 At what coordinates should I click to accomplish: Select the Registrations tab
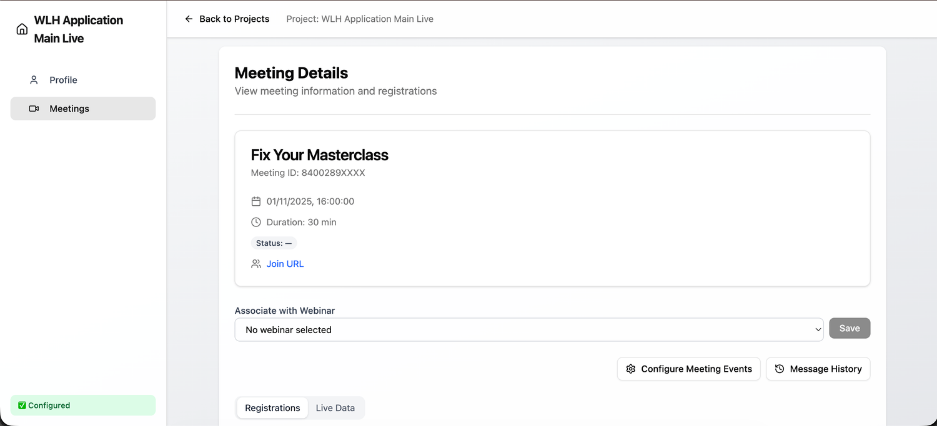coord(272,408)
